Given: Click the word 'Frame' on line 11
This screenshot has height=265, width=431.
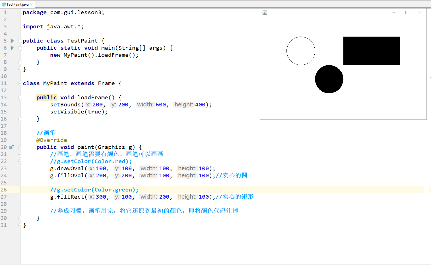Looking at the screenshot, I should click(106, 83).
